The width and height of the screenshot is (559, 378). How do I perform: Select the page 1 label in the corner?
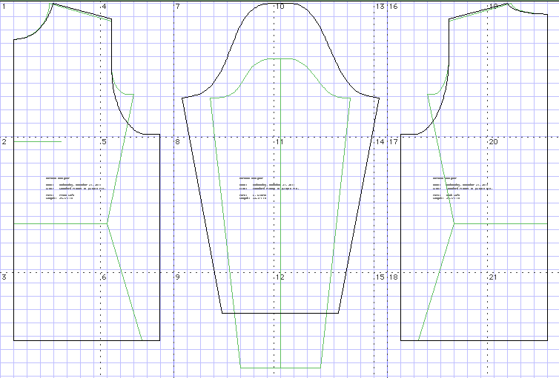click(x=4, y=7)
